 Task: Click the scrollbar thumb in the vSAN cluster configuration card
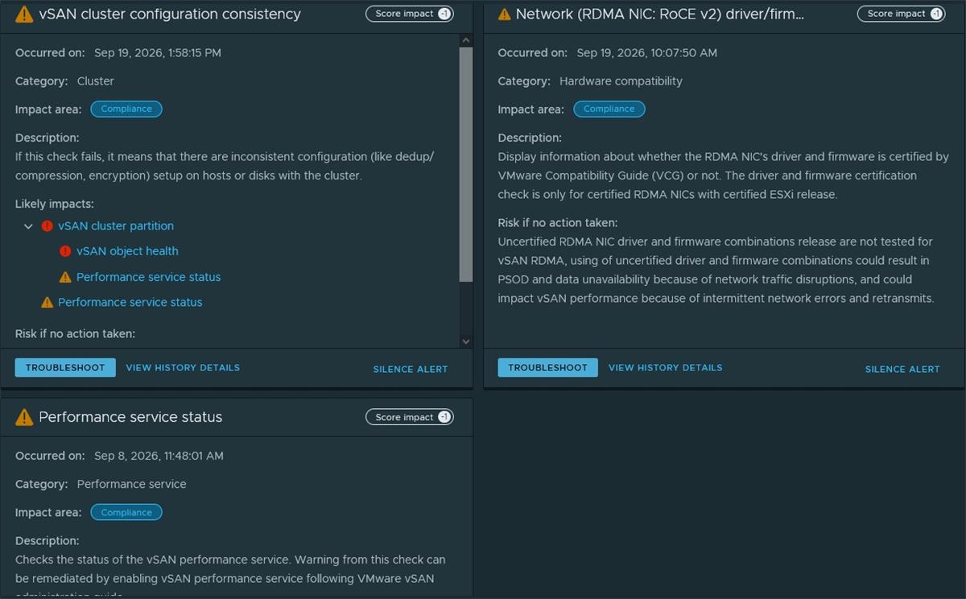point(466,164)
